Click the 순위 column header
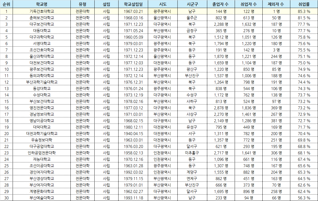The image size is (318, 201). click(6, 4)
